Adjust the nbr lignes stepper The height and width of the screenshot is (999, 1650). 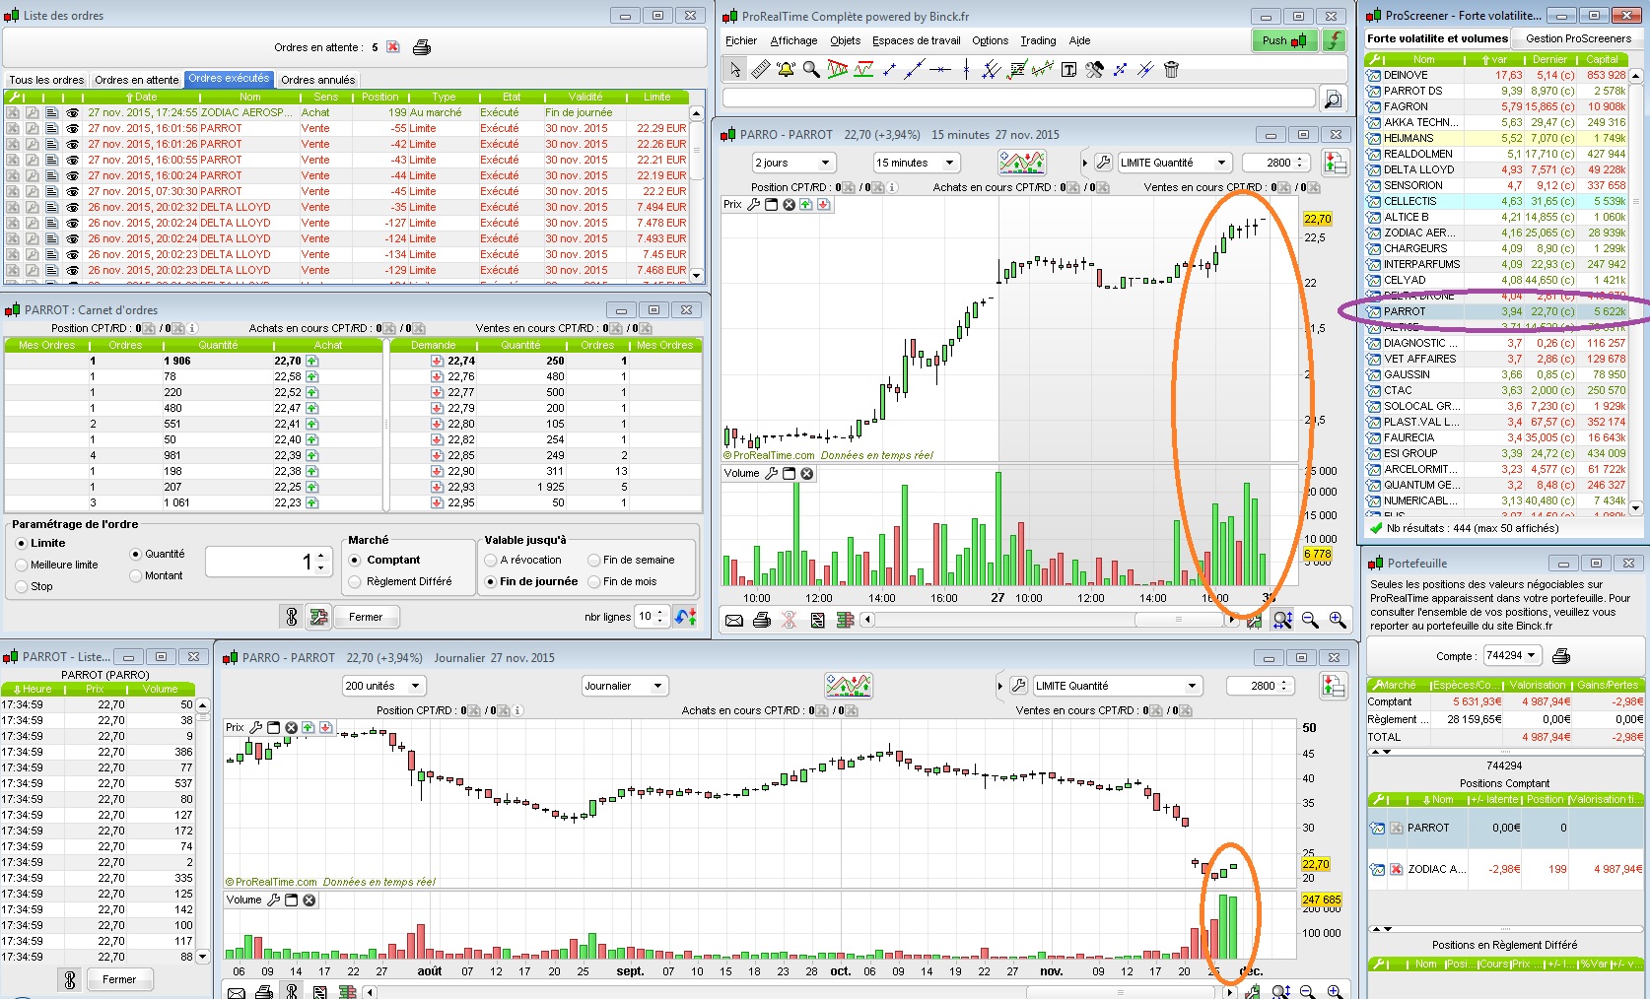pyautogui.click(x=660, y=617)
